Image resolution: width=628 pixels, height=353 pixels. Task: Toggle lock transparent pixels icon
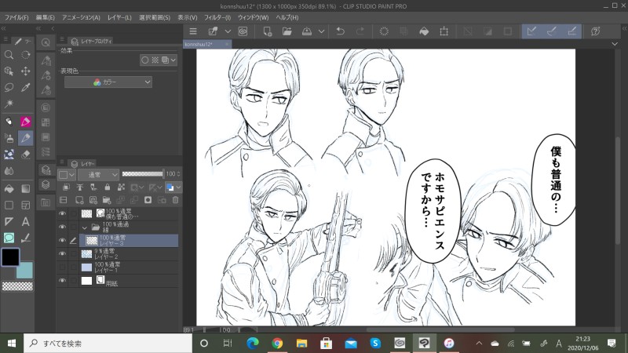[121, 187]
